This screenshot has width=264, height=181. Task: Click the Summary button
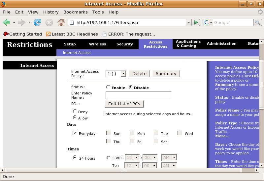pyautogui.click(x=166, y=73)
